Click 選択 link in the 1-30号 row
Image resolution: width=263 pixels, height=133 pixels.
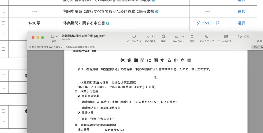pos(241,23)
